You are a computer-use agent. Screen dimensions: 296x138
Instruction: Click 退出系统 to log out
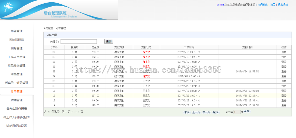[283, 5]
